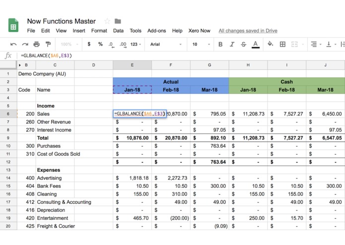Click the Redo arrow icon

25,44
